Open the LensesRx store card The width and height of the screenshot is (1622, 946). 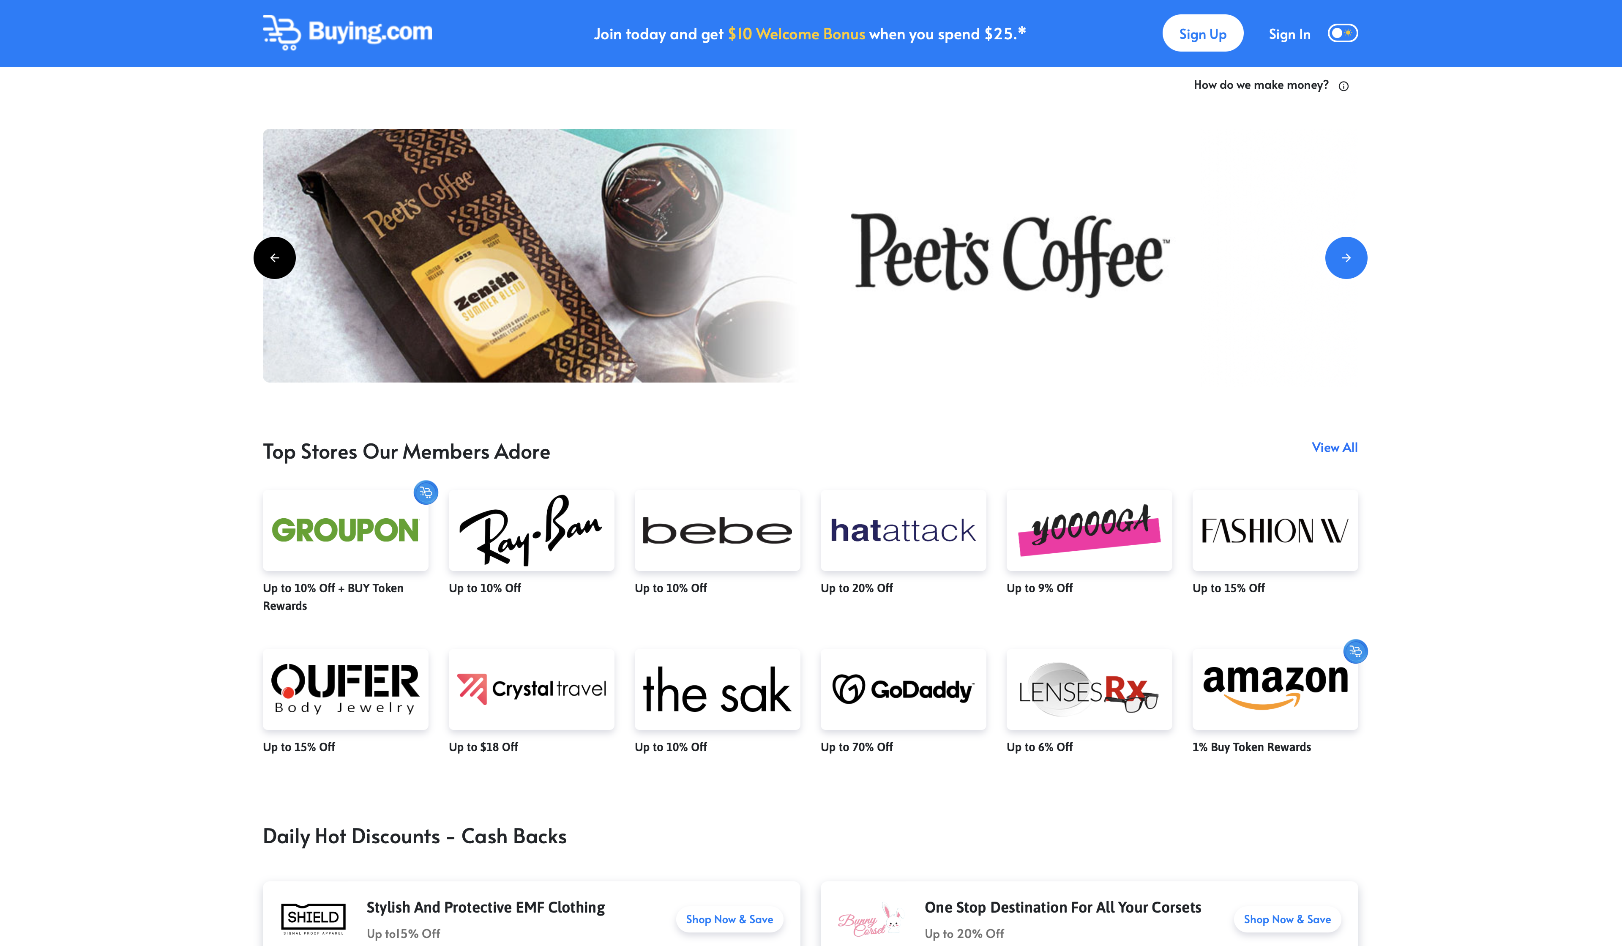tap(1089, 689)
